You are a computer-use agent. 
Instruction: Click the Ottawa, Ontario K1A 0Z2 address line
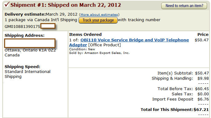point(30,50)
